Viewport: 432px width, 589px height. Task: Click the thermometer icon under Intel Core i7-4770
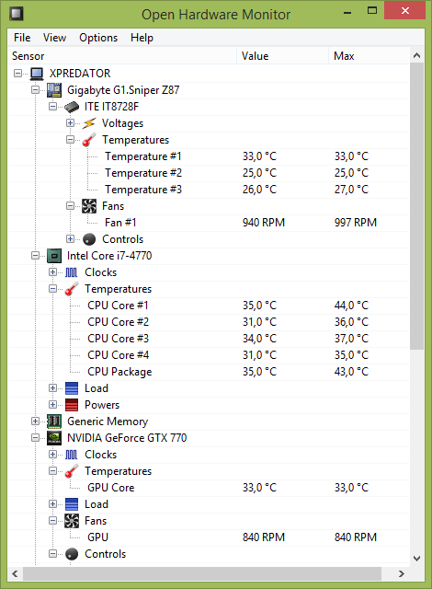[x=72, y=289]
